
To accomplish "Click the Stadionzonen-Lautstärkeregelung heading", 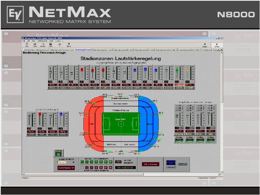I will tap(121, 58).
